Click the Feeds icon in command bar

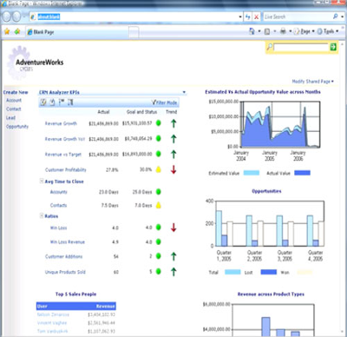(x=267, y=31)
